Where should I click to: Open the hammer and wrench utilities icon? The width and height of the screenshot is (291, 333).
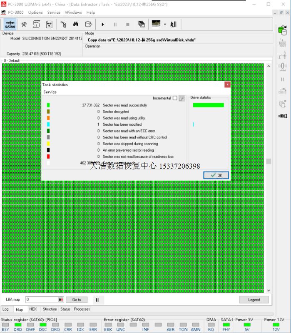[24, 24]
